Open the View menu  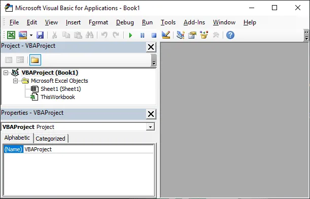point(51,22)
